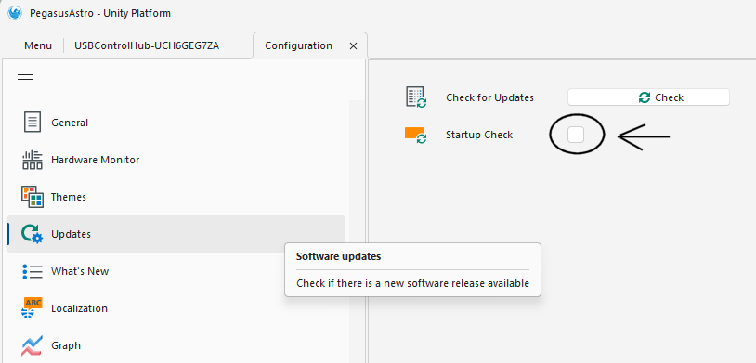Switch to the USBControlHub-UCH6GEG7ZA tab
This screenshot has height=363, width=756.
click(147, 45)
